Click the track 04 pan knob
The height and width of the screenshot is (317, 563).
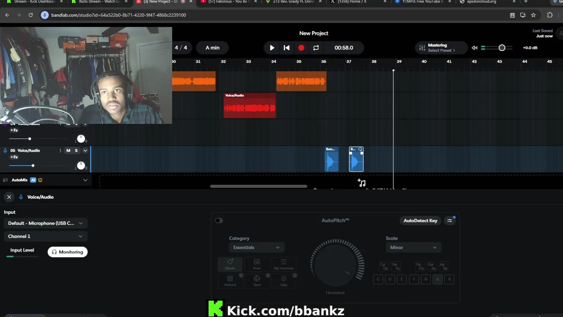click(x=81, y=139)
